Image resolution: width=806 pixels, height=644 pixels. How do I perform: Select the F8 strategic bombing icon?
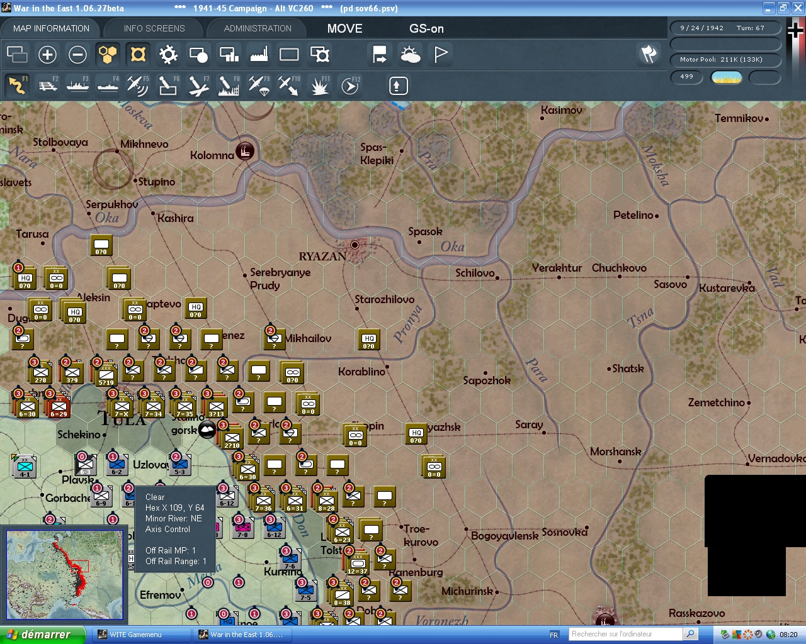[x=229, y=85]
